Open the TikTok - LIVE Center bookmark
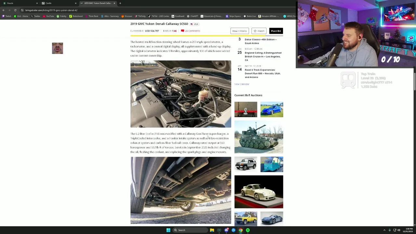Screen dimensions: 416x234 point(159,16)
